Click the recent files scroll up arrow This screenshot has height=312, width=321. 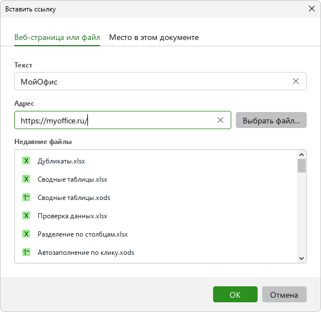click(302, 154)
